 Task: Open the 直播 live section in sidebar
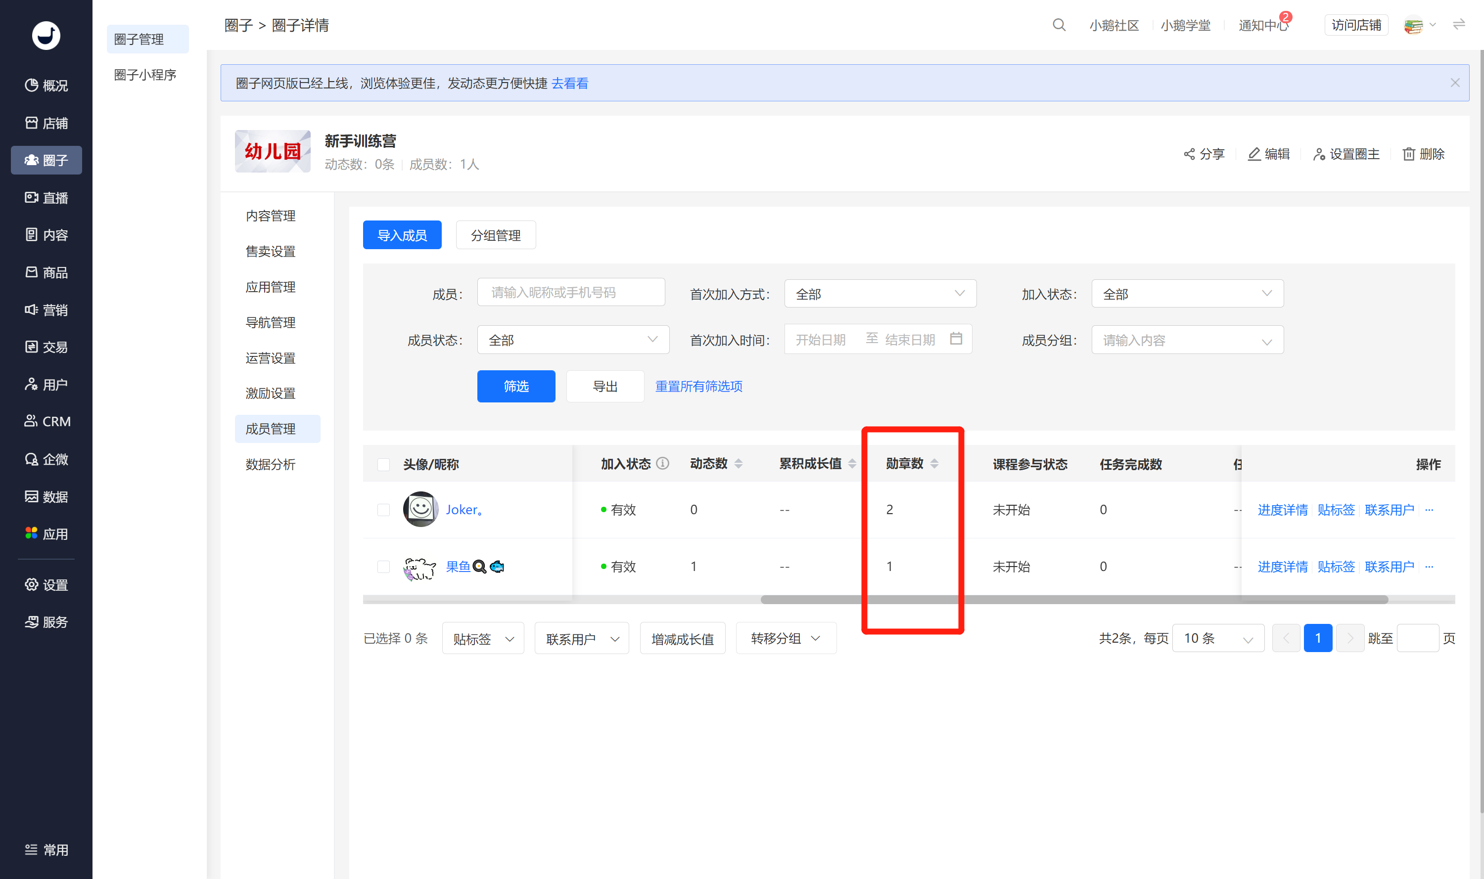46,197
